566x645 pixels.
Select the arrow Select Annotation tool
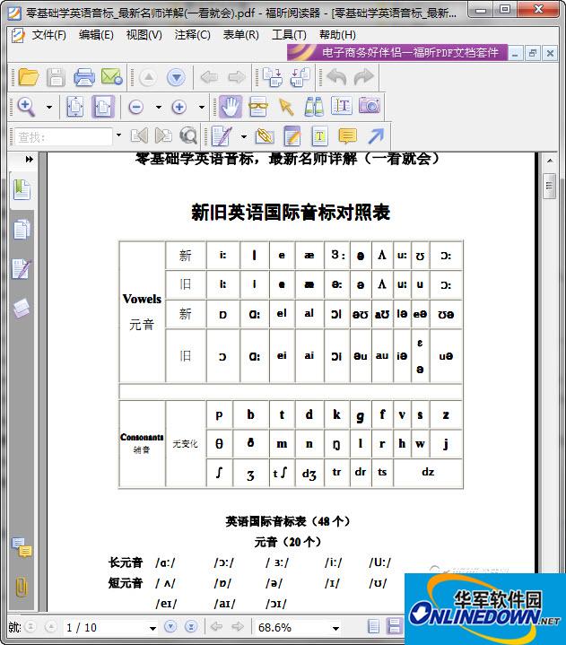pos(286,107)
